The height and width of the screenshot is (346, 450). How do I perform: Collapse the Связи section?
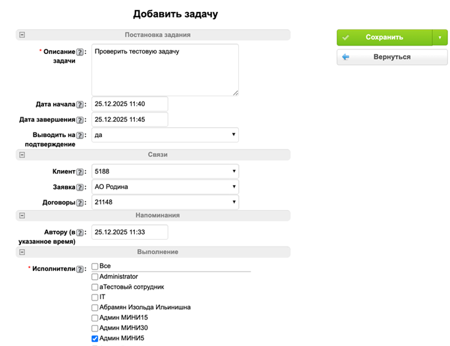(x=22, y=155)
